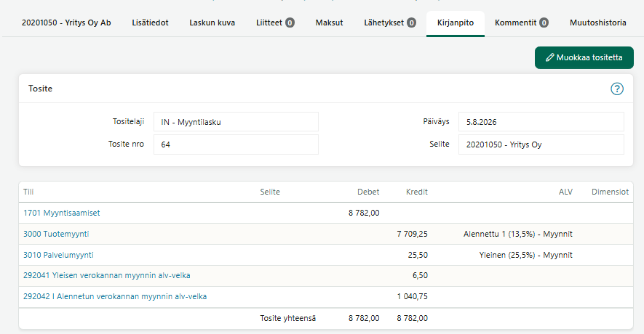Click the Tosite nro field with 64
644x334 pixels.
point(236,144)
